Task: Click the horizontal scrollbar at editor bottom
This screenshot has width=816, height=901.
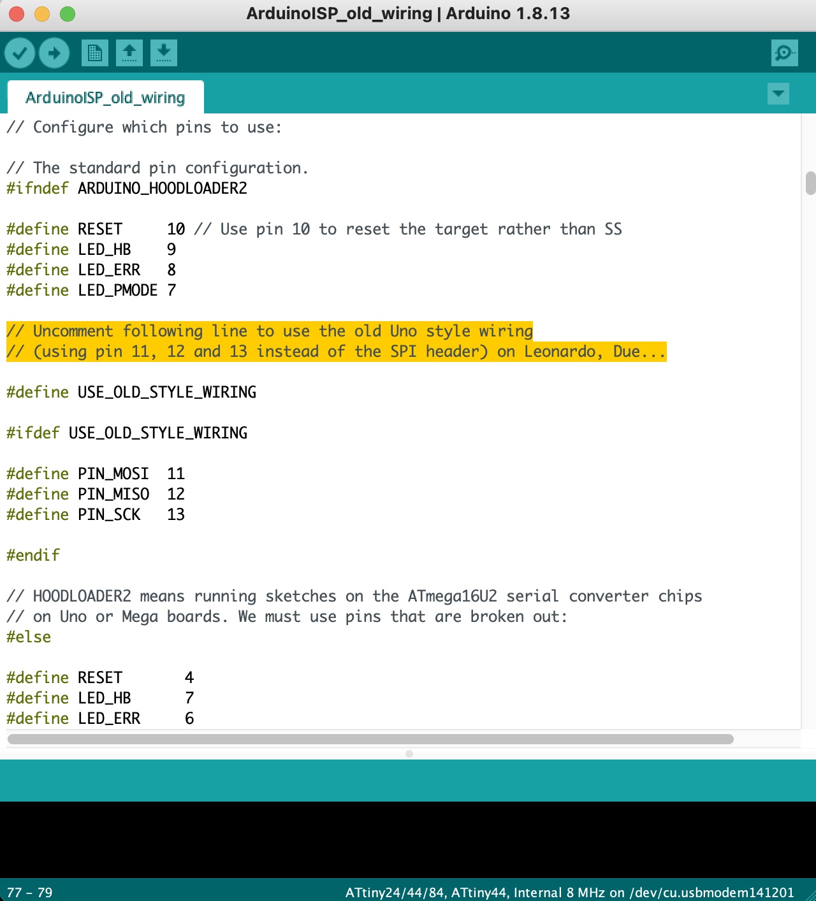Action: click(x=370, y=739)
